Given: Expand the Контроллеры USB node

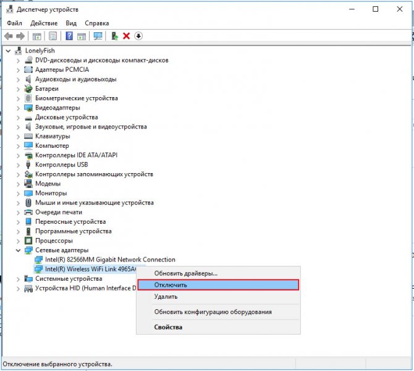Looking at the screenshot, I should tap(18, 165).
